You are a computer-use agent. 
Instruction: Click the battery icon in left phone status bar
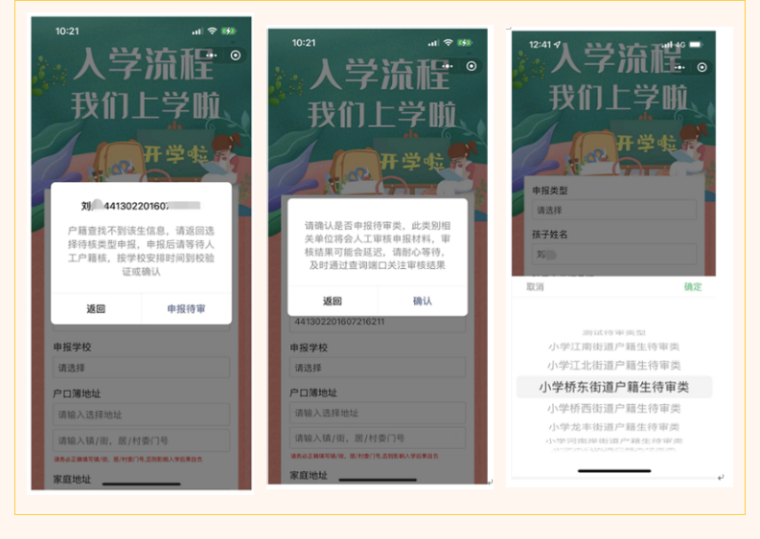(x=229, y=31)
